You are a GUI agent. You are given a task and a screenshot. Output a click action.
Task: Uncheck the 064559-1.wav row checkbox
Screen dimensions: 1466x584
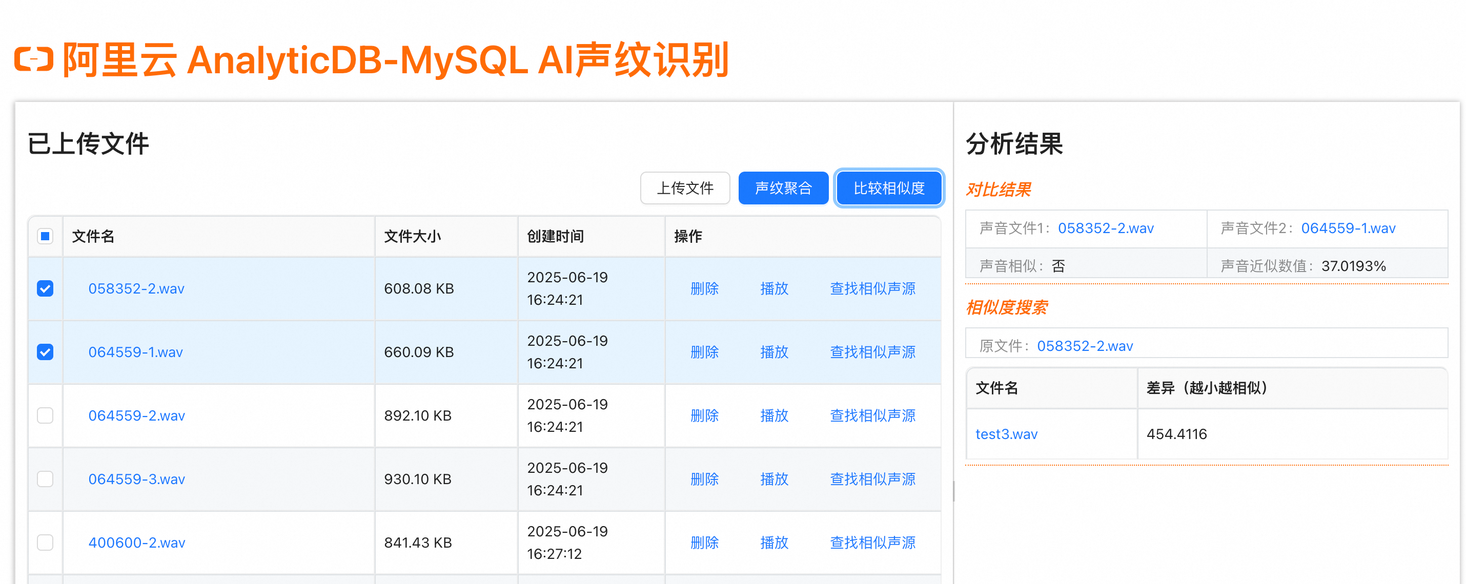[45, 352]
